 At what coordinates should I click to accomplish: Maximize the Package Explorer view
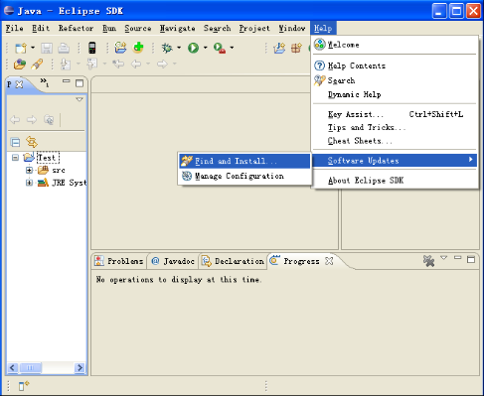click(x=80, y=83)
